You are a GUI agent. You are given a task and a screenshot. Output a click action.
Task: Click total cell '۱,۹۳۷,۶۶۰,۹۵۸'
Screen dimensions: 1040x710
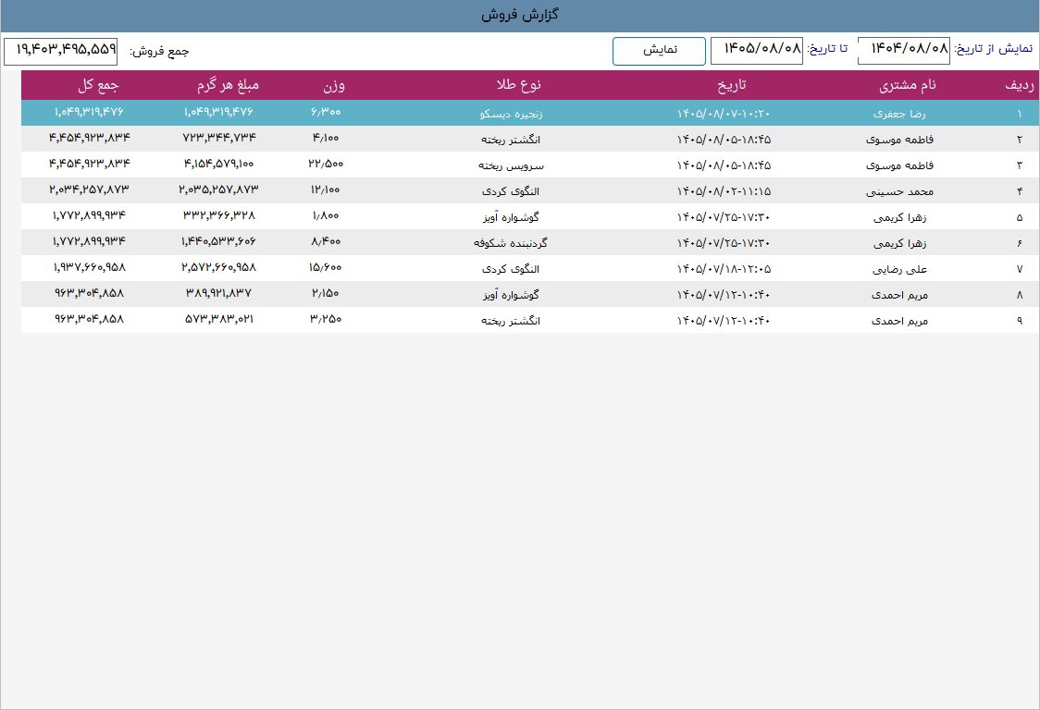click(90, 266)
